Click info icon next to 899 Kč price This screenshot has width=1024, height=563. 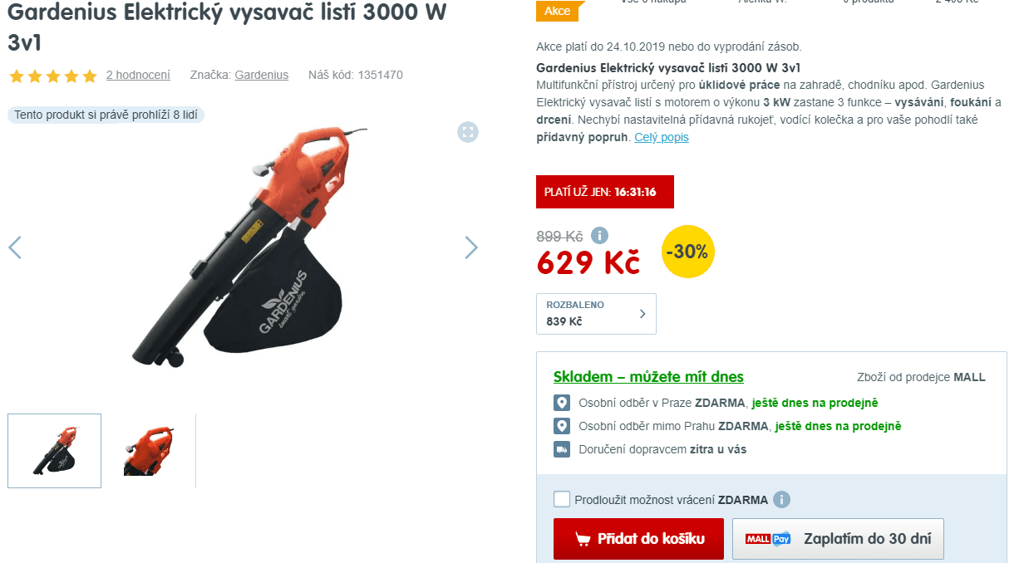[x=599, y=236]
